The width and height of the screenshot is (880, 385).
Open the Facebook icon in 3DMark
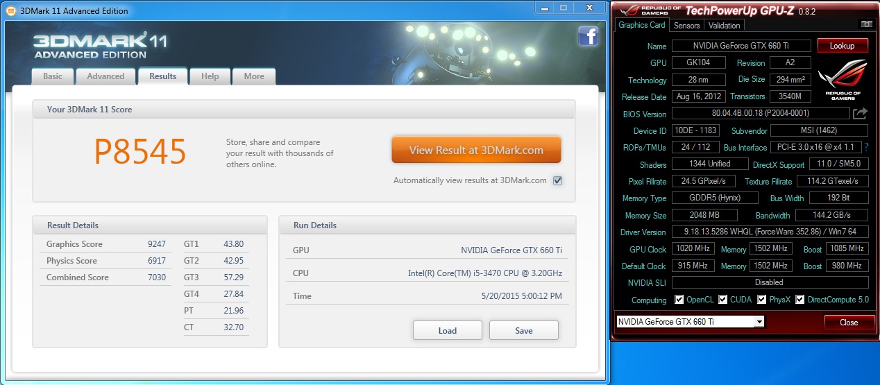click(x=588, y=36)
